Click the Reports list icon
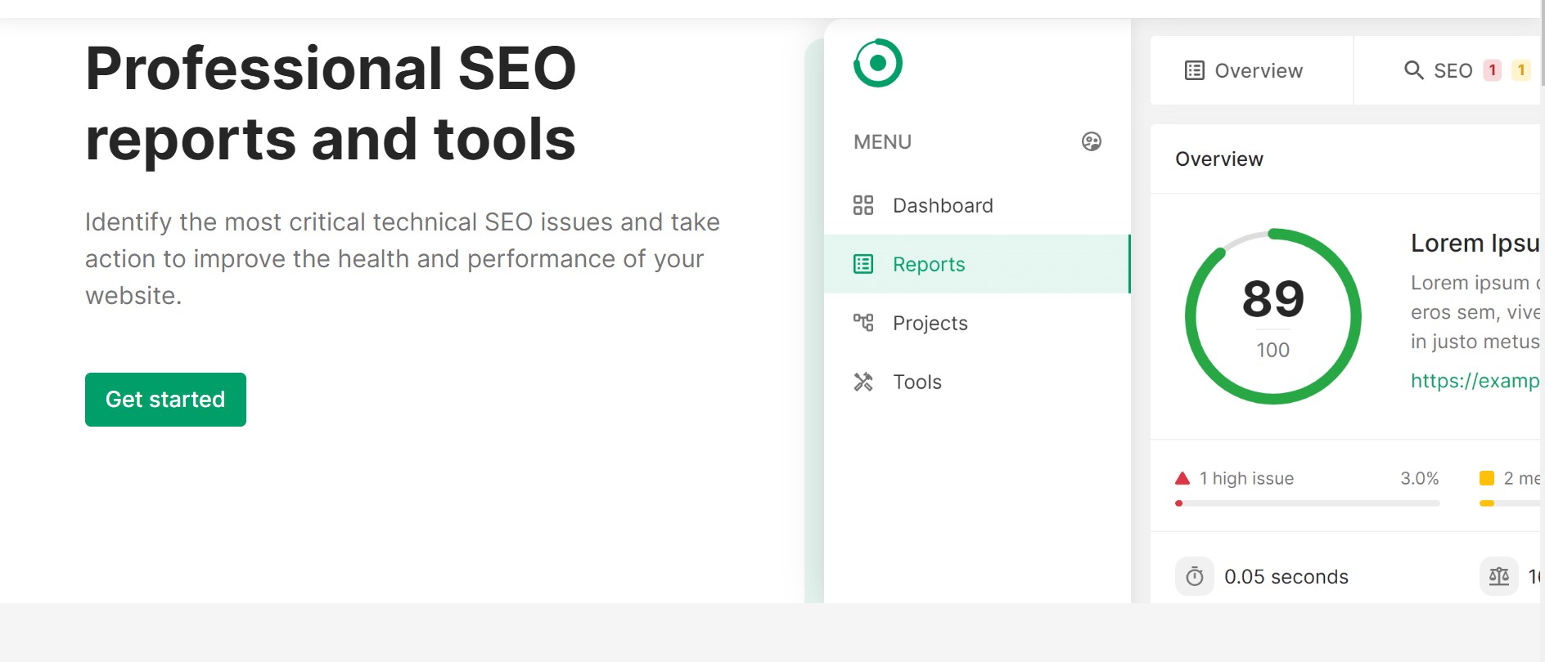The width and height of the screenshot is (1545, 662). tap(863, 264)
